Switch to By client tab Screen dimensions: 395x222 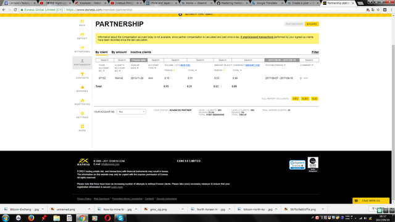coord(101,52)
